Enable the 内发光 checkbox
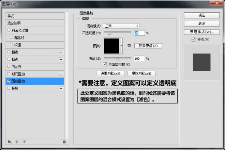Image resolution: width=225 pixels, height=150 pixels. click(x=9, y=66)
